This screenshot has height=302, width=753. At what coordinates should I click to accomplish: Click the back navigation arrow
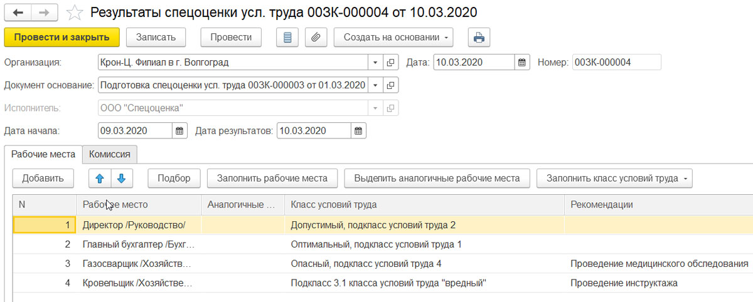click(x=18, y=13)
